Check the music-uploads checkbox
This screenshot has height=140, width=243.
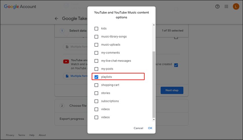click(x=96, y=45)
